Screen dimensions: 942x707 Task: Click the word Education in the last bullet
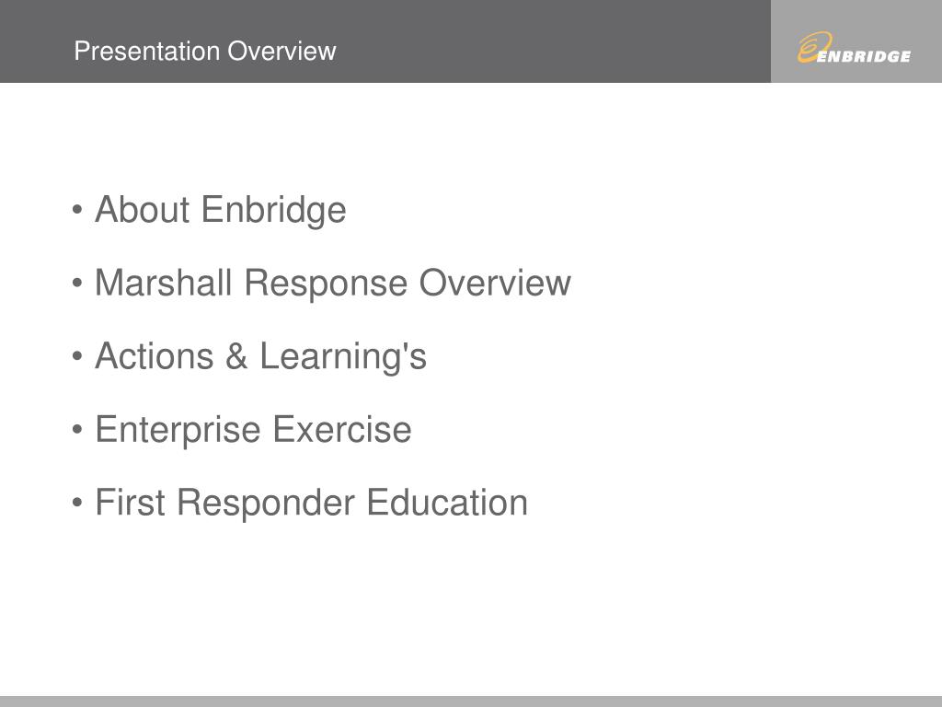(447, 502)
